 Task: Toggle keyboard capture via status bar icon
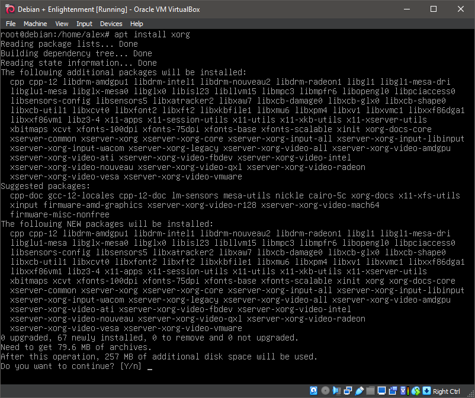(426, 391)
